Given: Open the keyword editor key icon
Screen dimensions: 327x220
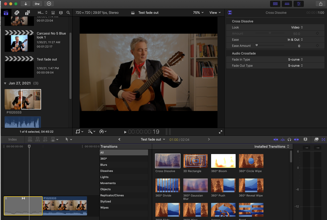Looking at the screenshot, I should click(37, 4).
